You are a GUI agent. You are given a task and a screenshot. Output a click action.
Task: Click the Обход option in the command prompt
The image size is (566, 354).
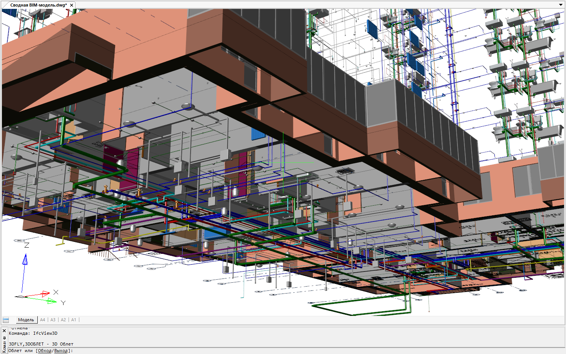pos(44,351)
